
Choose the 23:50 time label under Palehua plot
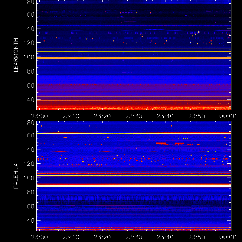coord(197,237)
